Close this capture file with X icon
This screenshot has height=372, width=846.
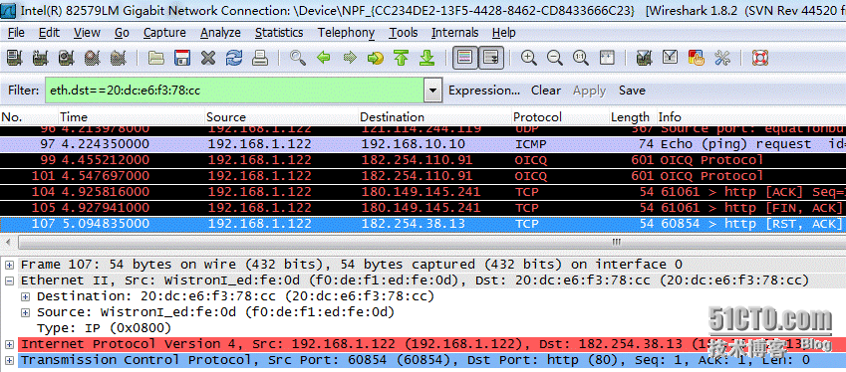point(208,58)
